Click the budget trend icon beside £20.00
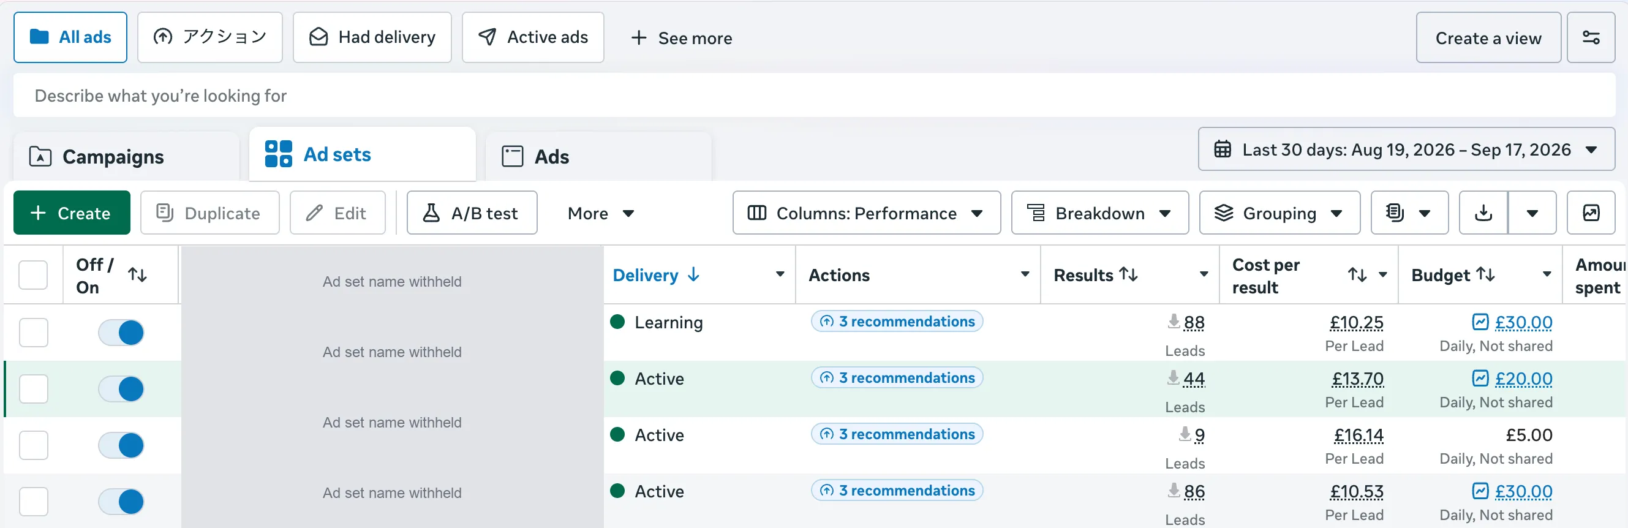The height and width of the screenshot is (528, 1628). click(x=1480, y=378)
